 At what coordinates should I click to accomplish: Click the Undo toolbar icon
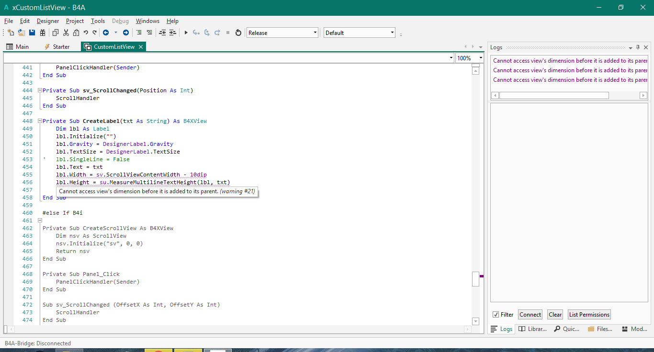(86, 33)
